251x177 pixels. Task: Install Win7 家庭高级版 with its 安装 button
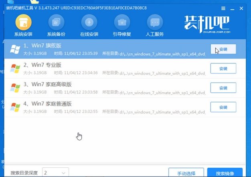pyautogui.click(x=223, y=88)
